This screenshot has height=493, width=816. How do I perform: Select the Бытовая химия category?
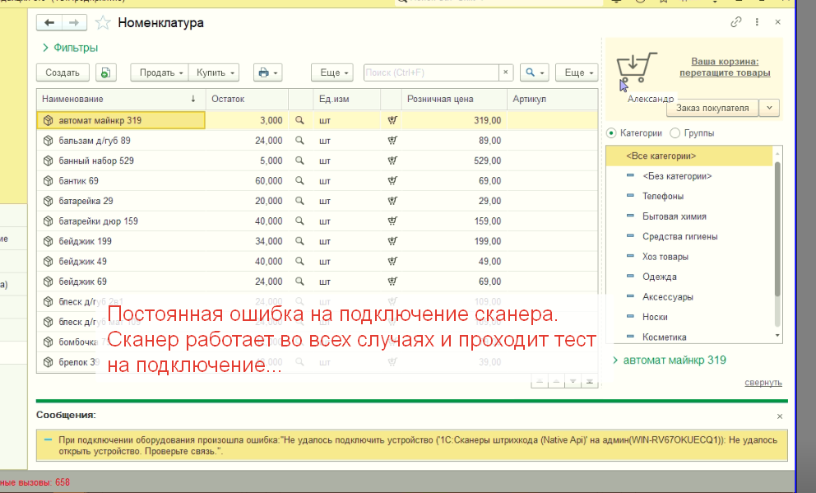674,216
